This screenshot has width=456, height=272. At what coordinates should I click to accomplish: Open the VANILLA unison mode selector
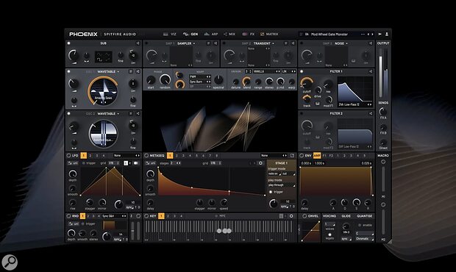point(267,71)
